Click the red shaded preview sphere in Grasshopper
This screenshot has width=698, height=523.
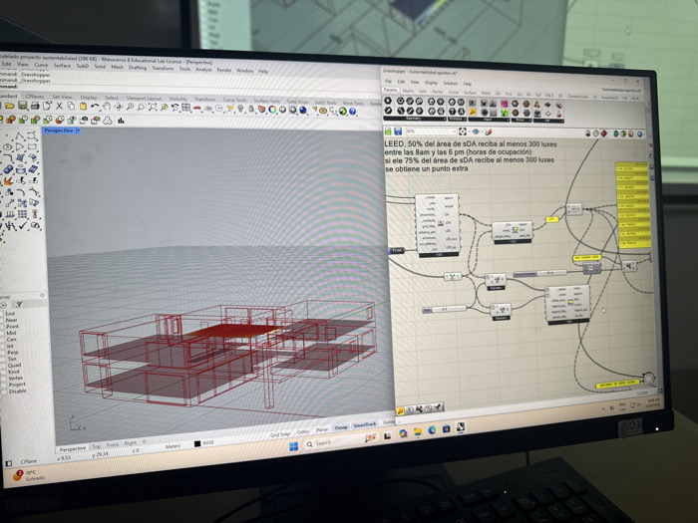(604, 133)
